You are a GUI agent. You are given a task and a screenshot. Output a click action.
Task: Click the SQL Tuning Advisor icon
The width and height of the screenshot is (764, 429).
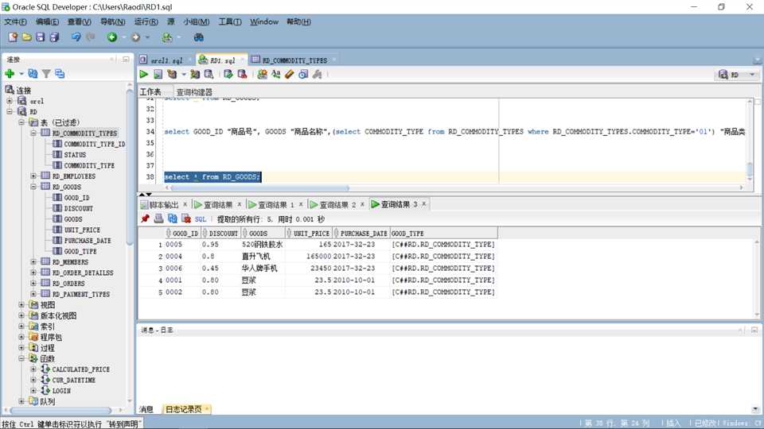pyautogui.click(x=209, y=74)
